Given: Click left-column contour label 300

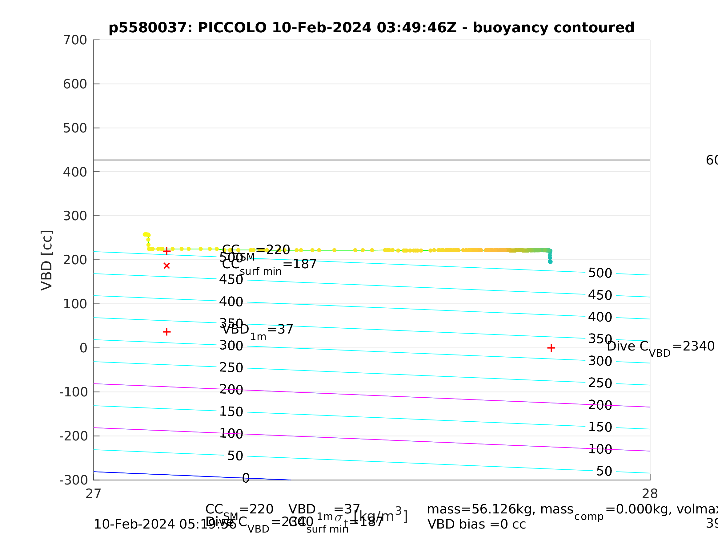Looking at the screenshot, I should point(231,346).
